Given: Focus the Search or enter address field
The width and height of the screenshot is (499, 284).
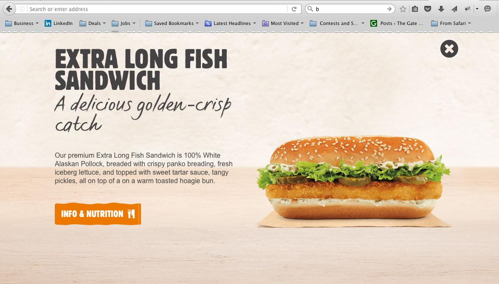Looking at the screenshot, I should click(158, 9).
